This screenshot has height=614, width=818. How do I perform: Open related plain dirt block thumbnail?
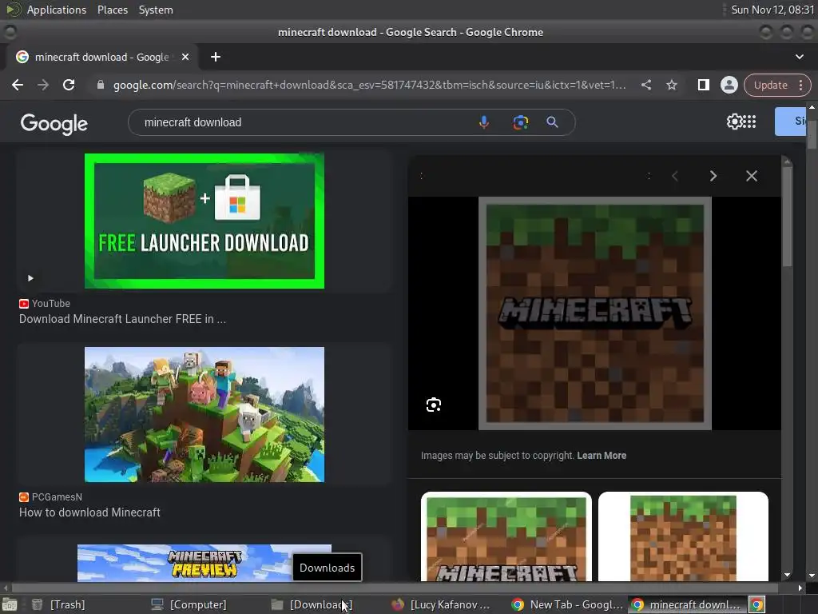pos(684,536)
